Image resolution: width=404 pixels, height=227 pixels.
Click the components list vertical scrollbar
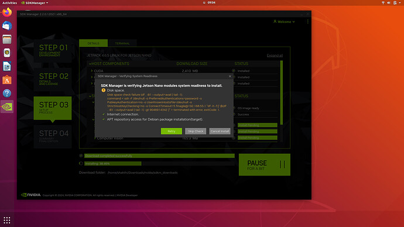[x=282, y=92]
